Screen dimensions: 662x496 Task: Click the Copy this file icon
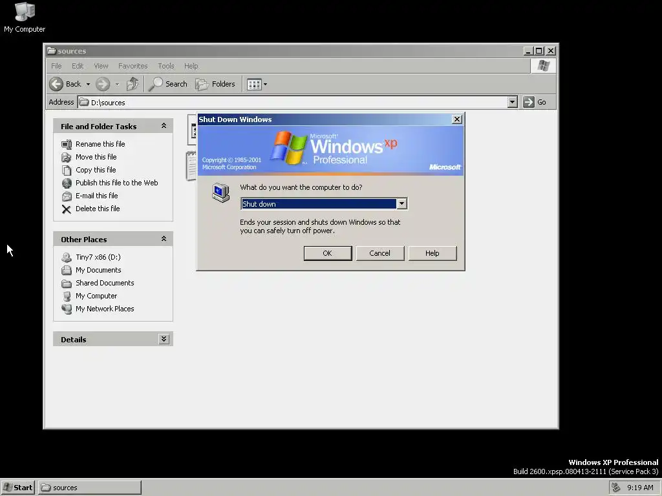(x=67, y=170)
